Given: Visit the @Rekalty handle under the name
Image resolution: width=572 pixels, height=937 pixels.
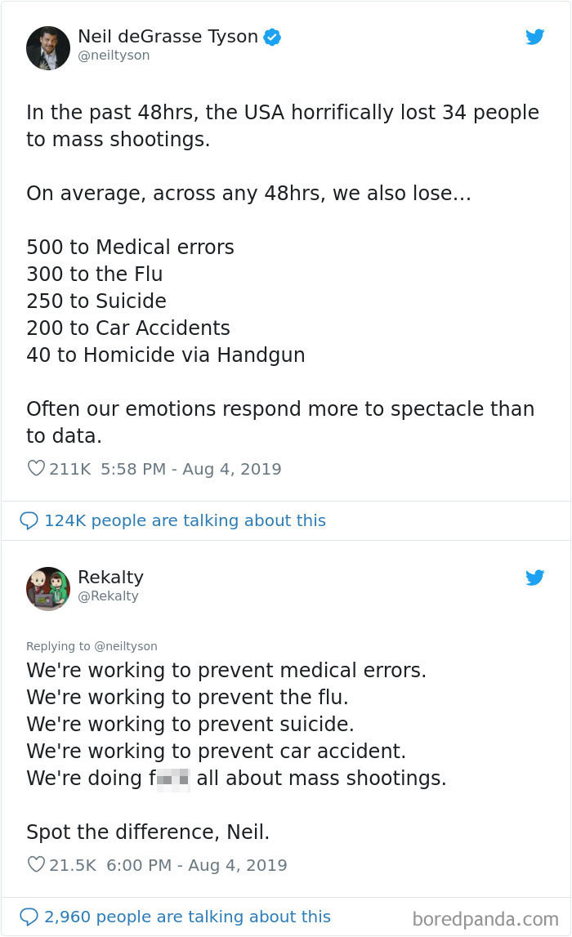Looking at the screenshot, I should [108, 596].
